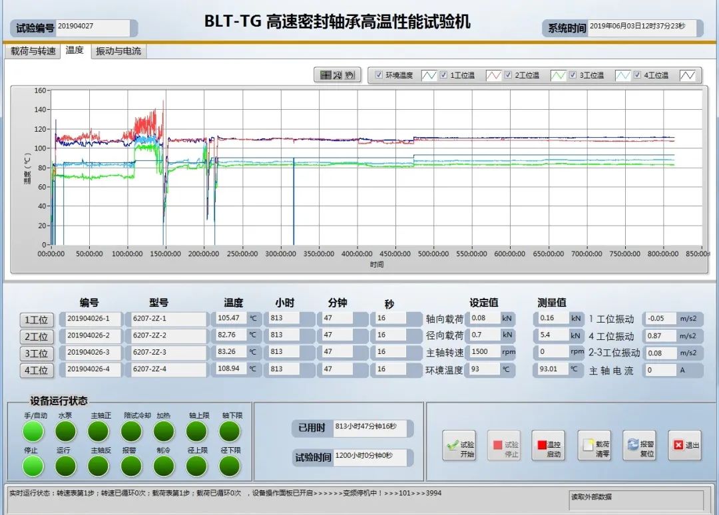Toggle the 3工位温 plot checkbox

(572, 75)
